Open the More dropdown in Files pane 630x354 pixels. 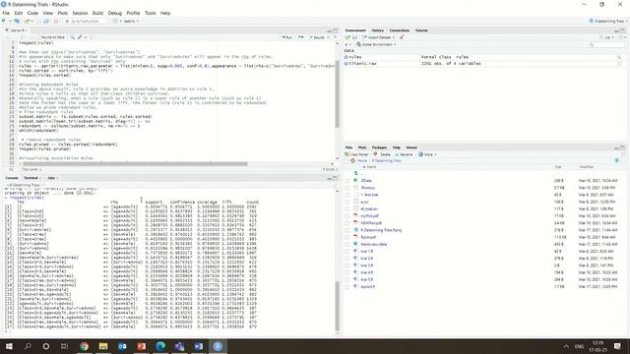(427, 154)
